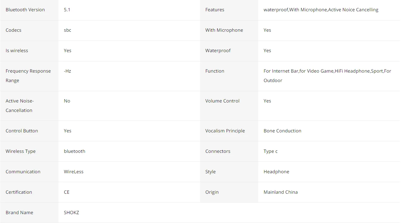The width and height of the screenshot is (401, 223).
Task: Select the Volume Control label
Action: 222,101
